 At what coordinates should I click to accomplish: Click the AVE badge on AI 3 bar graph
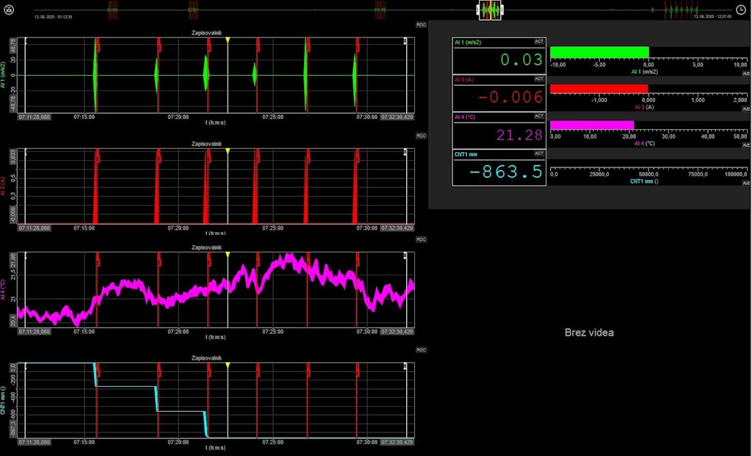click(x=746, y=109)
